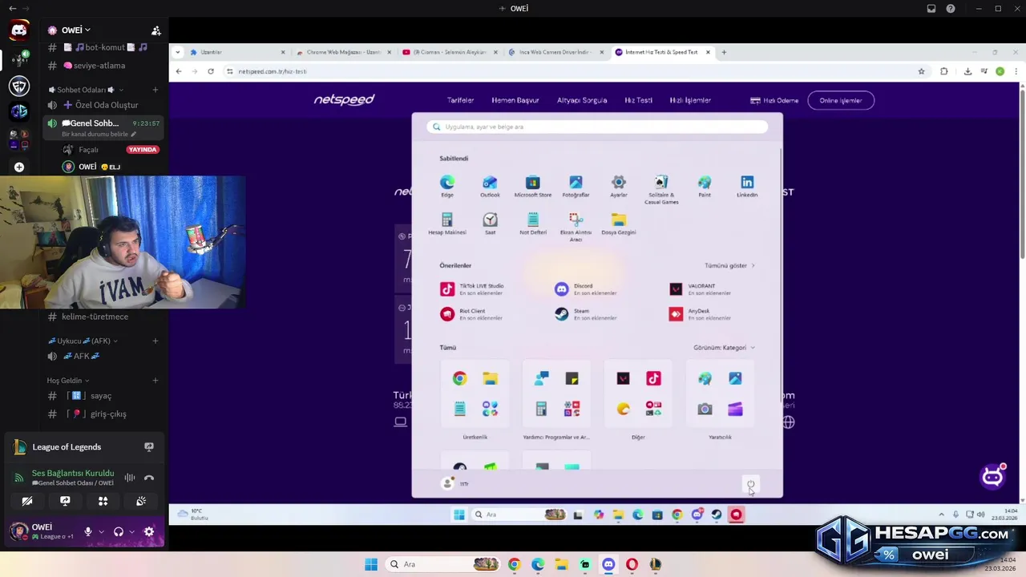
Task: Open the noise suppression waveform icon
Action: [130, 478]
